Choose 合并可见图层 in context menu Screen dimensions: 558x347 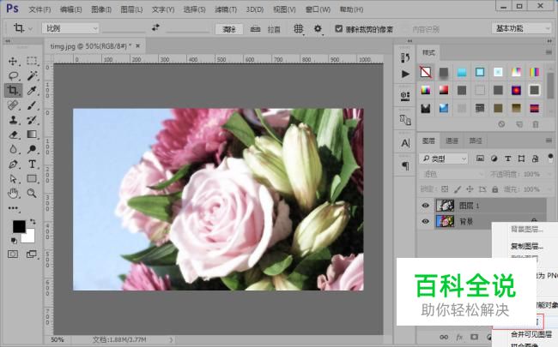pyautogui.click(x=531, y=334)
